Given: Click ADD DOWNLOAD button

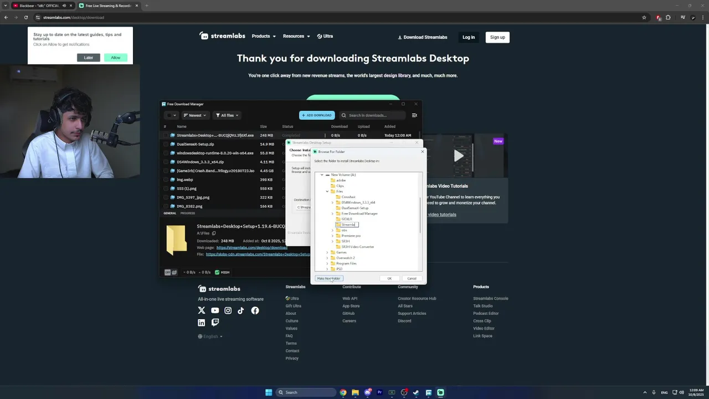Looking at the screenshot, I should 317,115.
